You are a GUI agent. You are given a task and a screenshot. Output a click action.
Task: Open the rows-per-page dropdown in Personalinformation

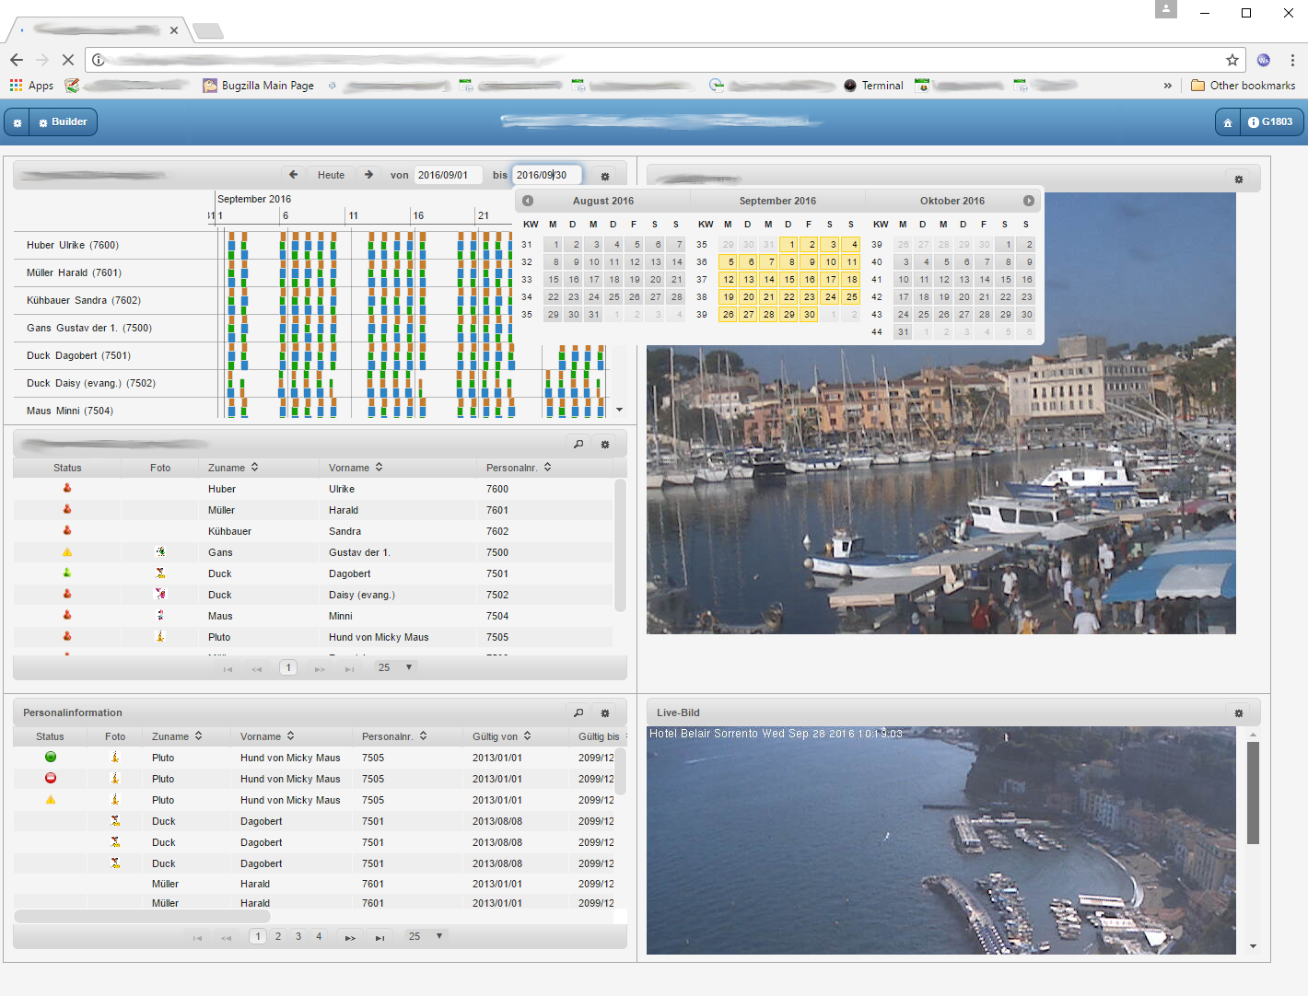[x=426, y=936]
